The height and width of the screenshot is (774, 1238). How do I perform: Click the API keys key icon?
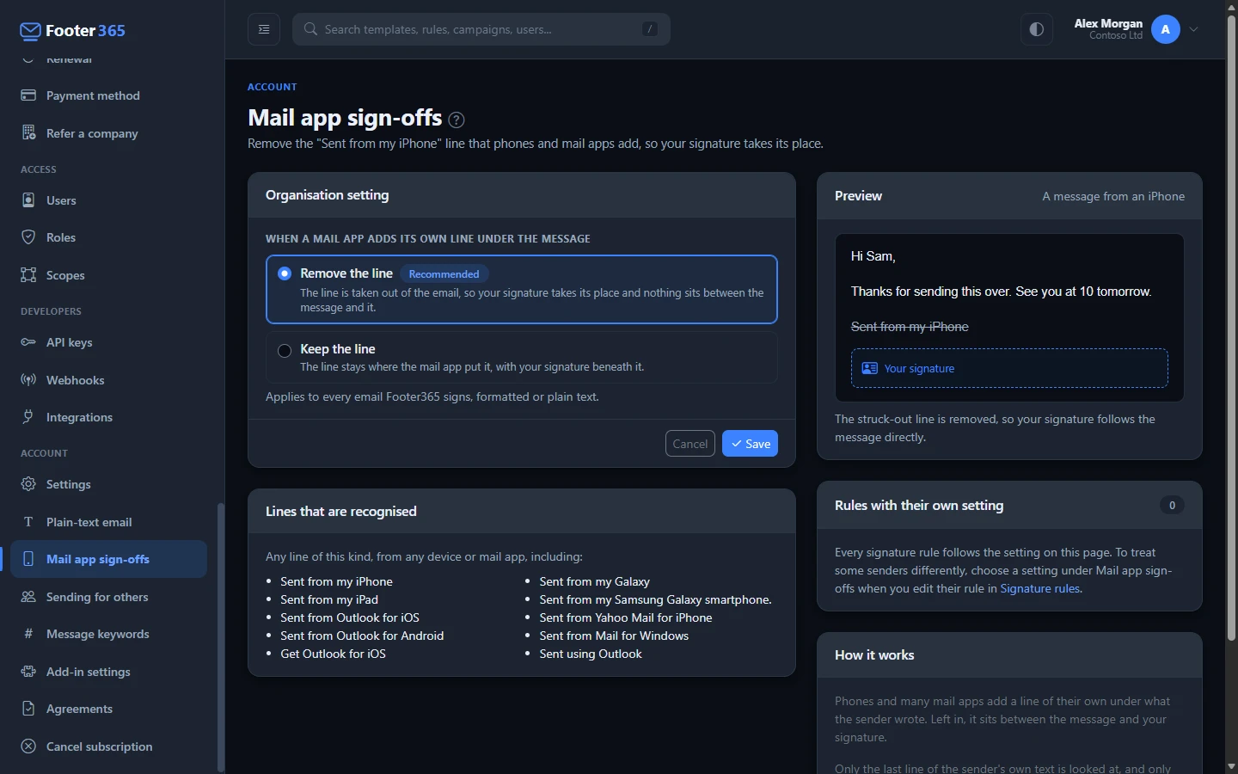pyautogui.click(x=28, y=342)
